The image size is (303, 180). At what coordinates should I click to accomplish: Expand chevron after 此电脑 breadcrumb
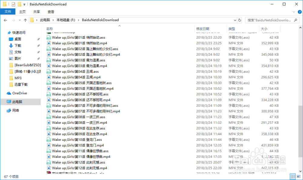pyautogui.click(x=53, y=20)
